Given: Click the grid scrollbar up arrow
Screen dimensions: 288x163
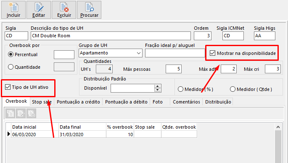Looking at the screenshot, I should [x=278, y=127].
